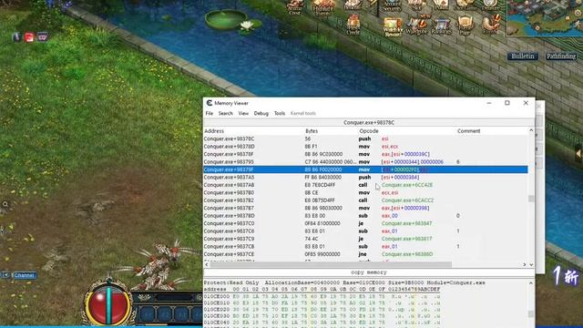Open the First Credit game icon
Image resolution: width=583 pixels, height=328 pixels.
[x=353, y=25]
